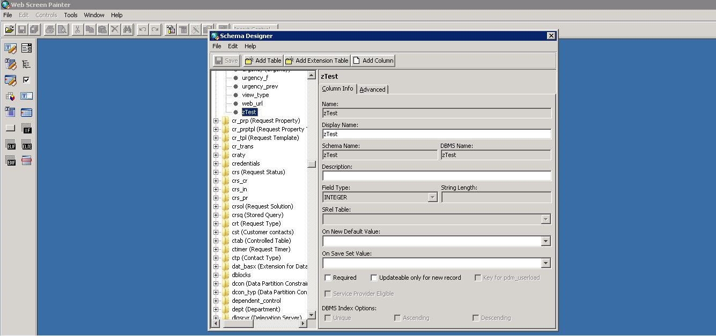Open the On New Default Value dropdown

pyautogui.click(x=545, y=241)
